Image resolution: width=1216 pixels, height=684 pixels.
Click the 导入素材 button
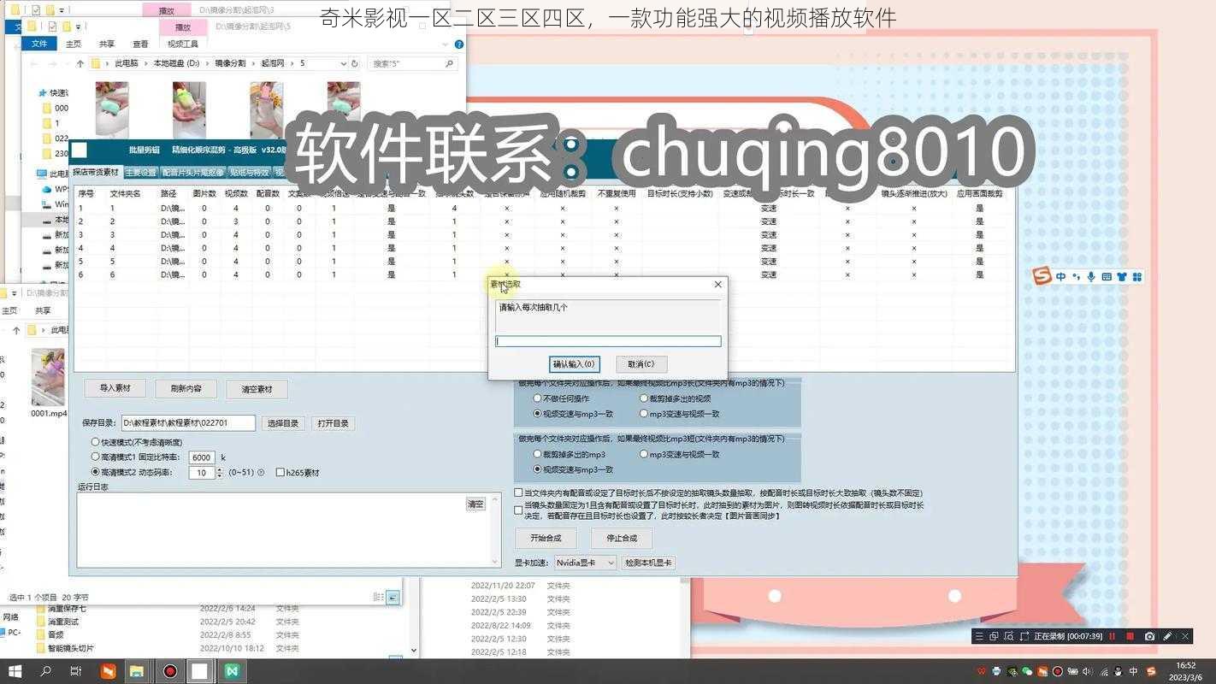coord(115,388)
